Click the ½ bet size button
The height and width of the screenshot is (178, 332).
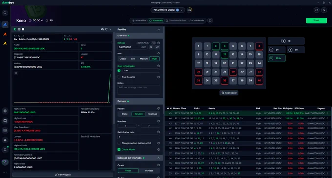point(151,47)
